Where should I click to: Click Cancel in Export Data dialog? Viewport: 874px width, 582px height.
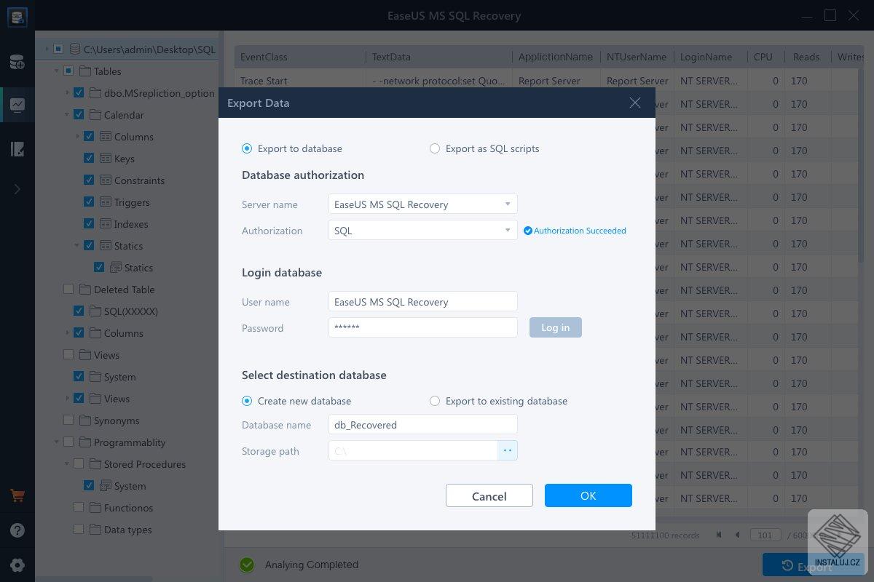click(x=489, y=495)
